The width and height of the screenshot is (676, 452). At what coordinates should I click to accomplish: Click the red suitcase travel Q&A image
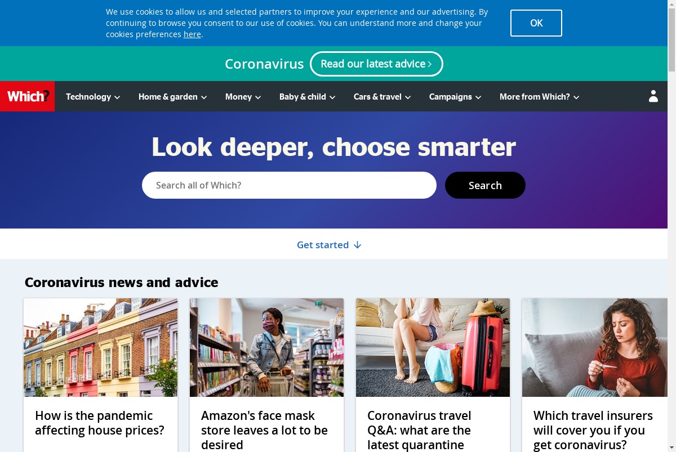[x=433, y=347]
